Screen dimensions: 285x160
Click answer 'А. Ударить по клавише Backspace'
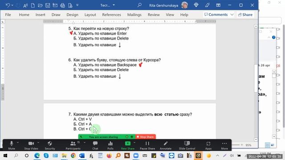[105, 65]
